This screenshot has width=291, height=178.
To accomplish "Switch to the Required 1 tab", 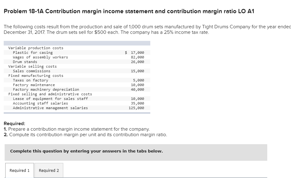I will coord(19,170).
